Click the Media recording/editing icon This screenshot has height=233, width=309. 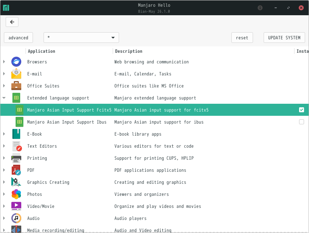(x=16, y=229)
